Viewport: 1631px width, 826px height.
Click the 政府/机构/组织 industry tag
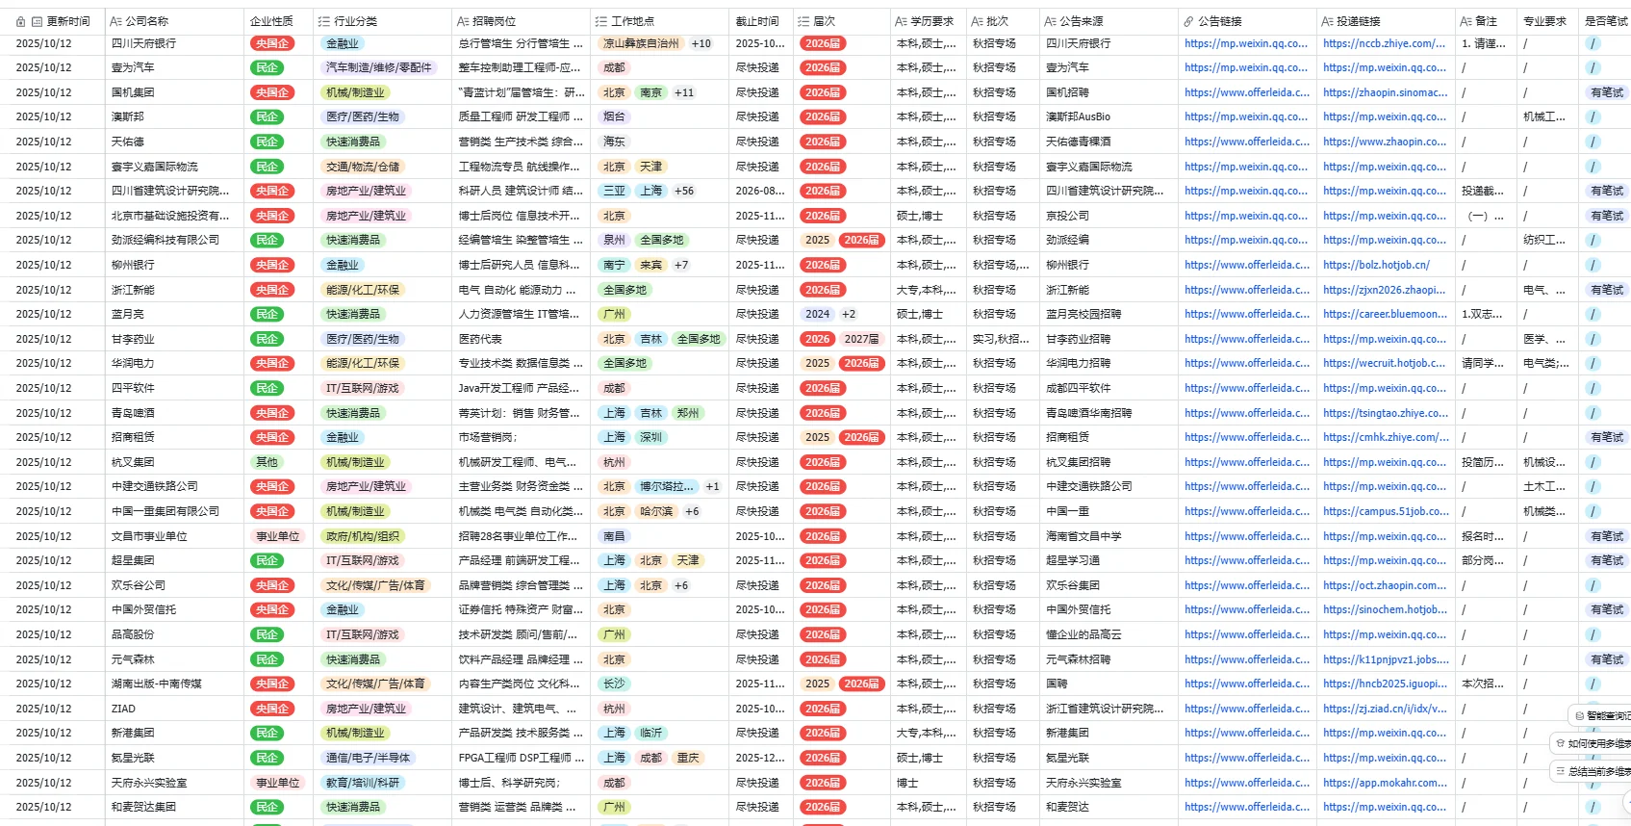[x=363, y=536]
